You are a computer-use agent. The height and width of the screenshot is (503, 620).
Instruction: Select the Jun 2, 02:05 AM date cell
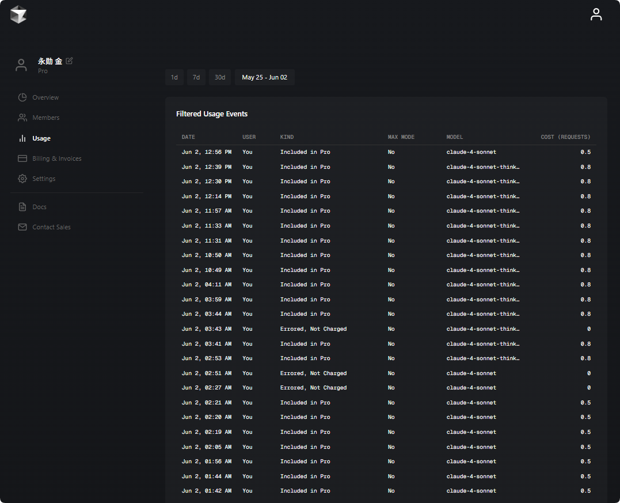click(x=207, y=447)
